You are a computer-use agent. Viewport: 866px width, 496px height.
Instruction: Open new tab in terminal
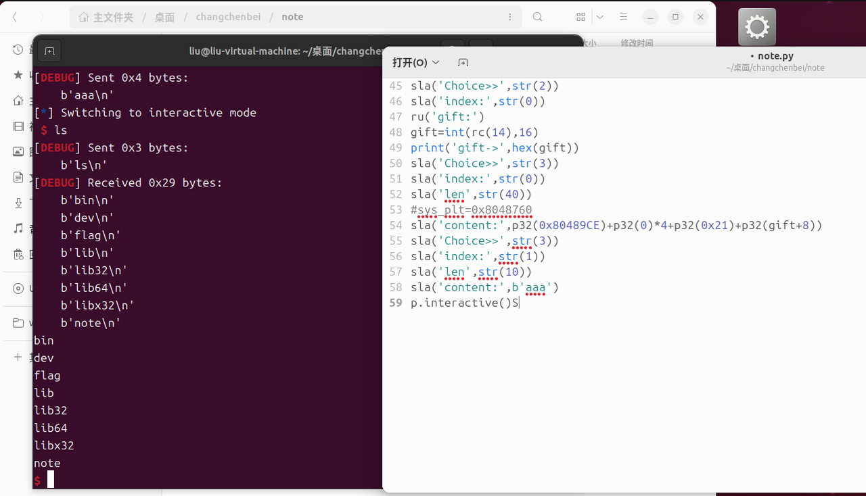(49, 51)
